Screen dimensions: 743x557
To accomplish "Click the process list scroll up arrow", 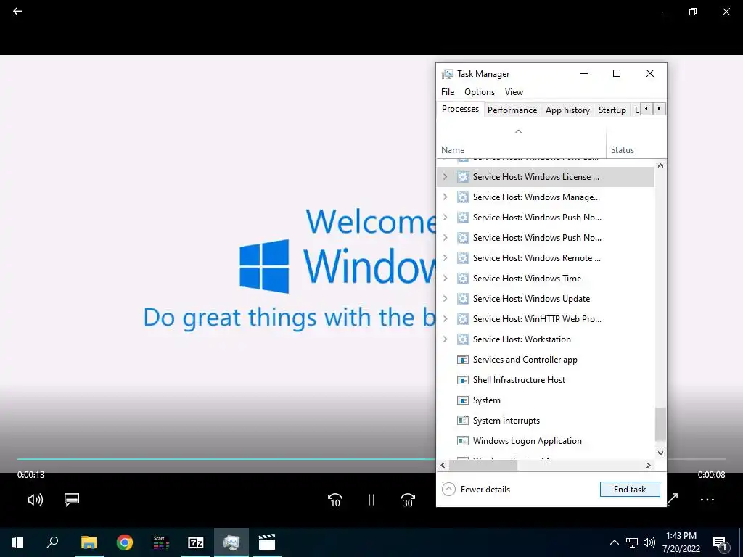I will coord(660,166).
